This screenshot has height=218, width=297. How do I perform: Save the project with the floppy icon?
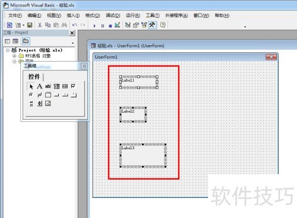(x=30, y=25)
